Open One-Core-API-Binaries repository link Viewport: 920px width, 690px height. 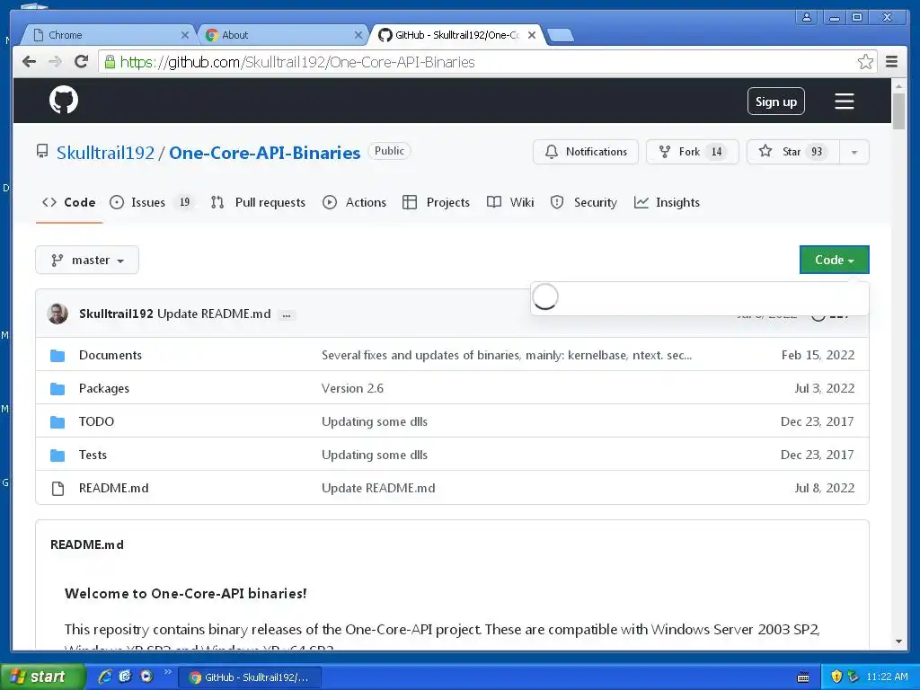(265, 153)
